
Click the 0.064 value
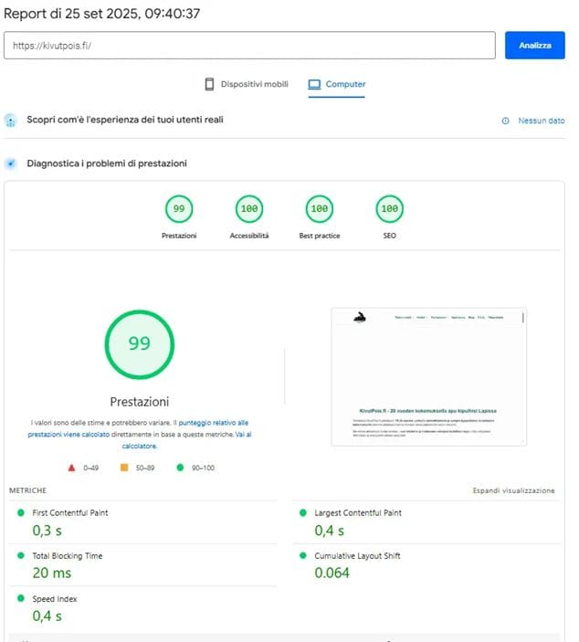pos(332,574)
